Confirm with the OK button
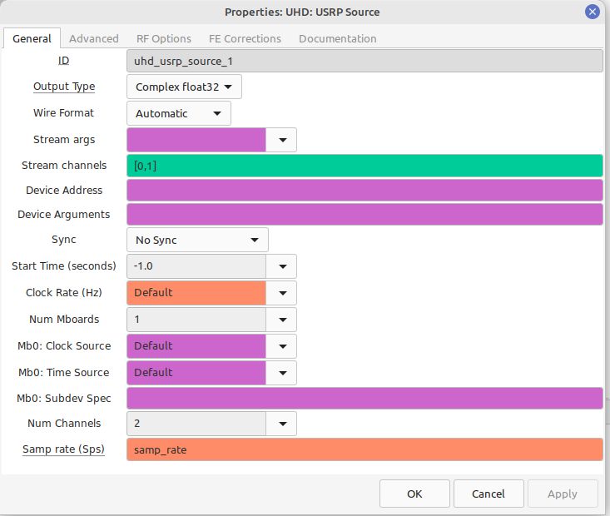The image size is (610, 516). pyautogui.click(x=414, y=494)
